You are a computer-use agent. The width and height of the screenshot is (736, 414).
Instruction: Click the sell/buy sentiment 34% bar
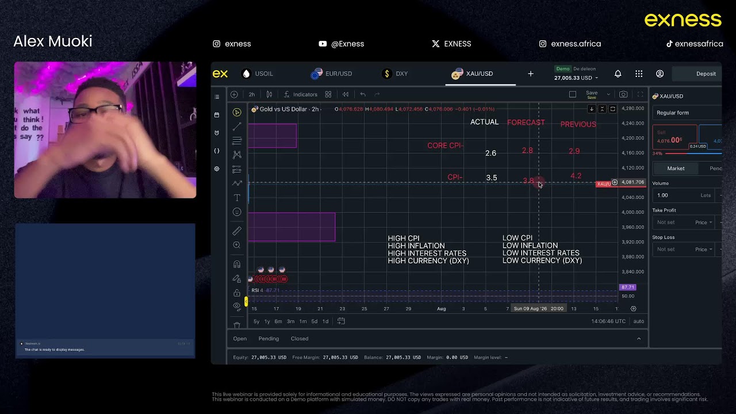click(687, 154)
